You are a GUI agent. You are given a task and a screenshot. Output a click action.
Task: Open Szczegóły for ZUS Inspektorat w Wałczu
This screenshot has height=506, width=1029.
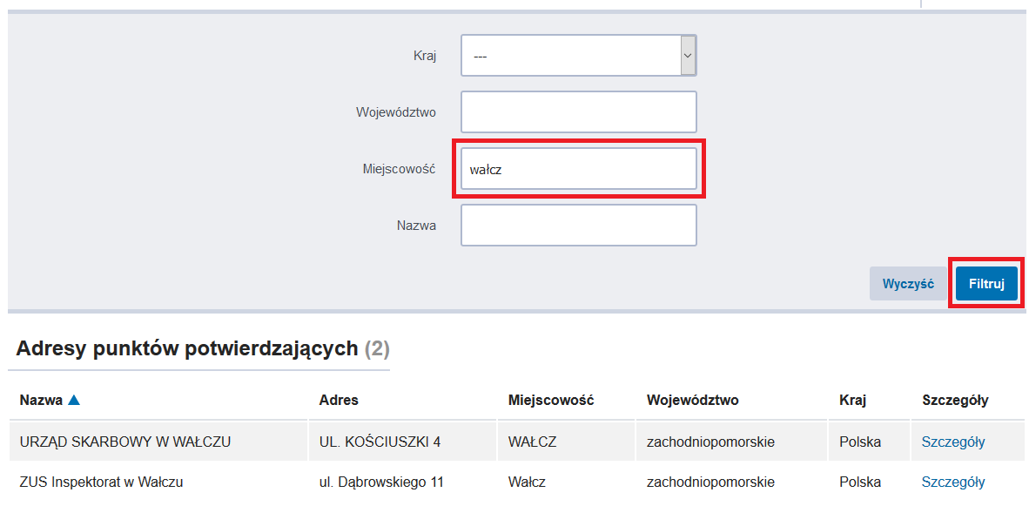(953, 482)
